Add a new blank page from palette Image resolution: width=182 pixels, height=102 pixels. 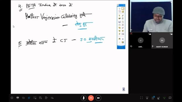pos(123,22)
